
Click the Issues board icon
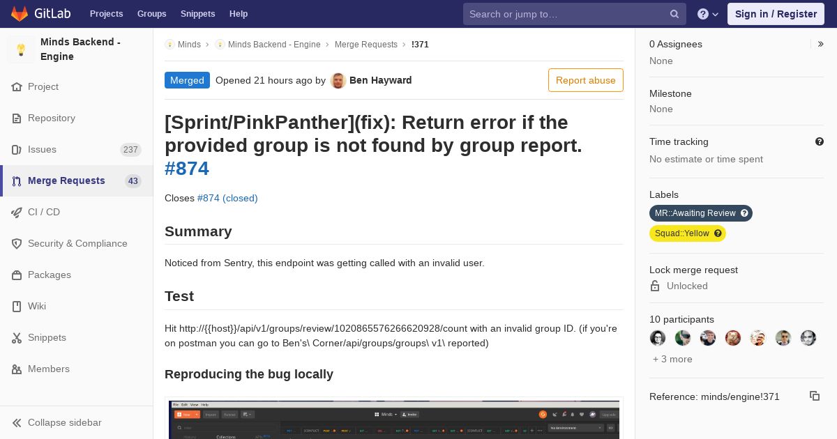(17, 150)
